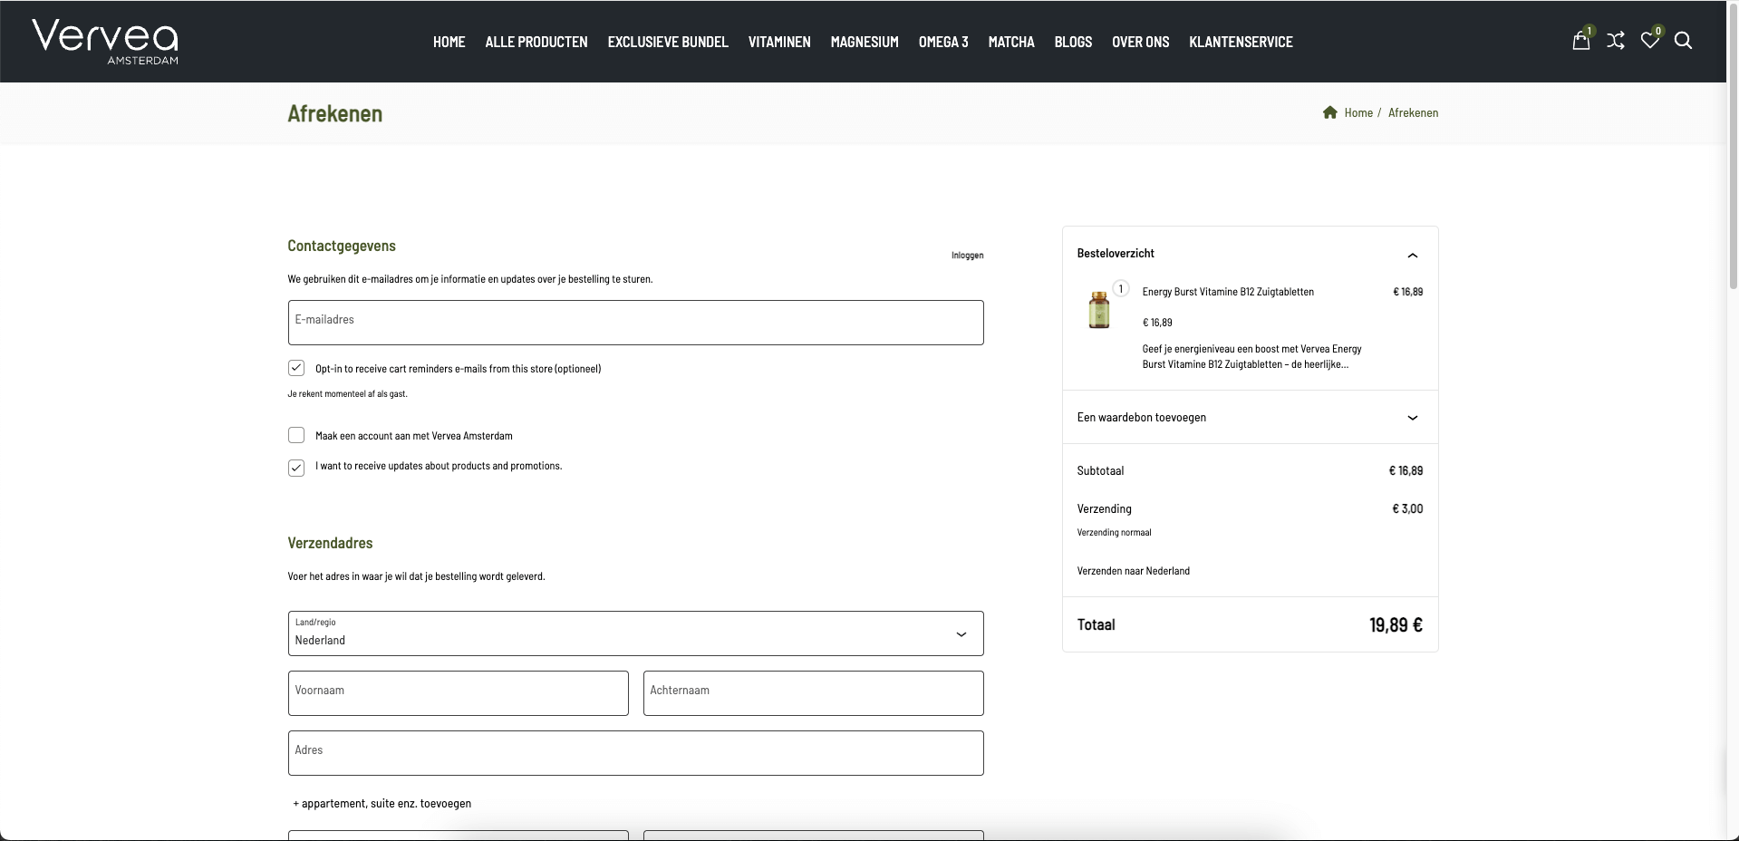Open Matcha menu item
Viewport: 1739px width, 841px height.
coord(1011,42)
